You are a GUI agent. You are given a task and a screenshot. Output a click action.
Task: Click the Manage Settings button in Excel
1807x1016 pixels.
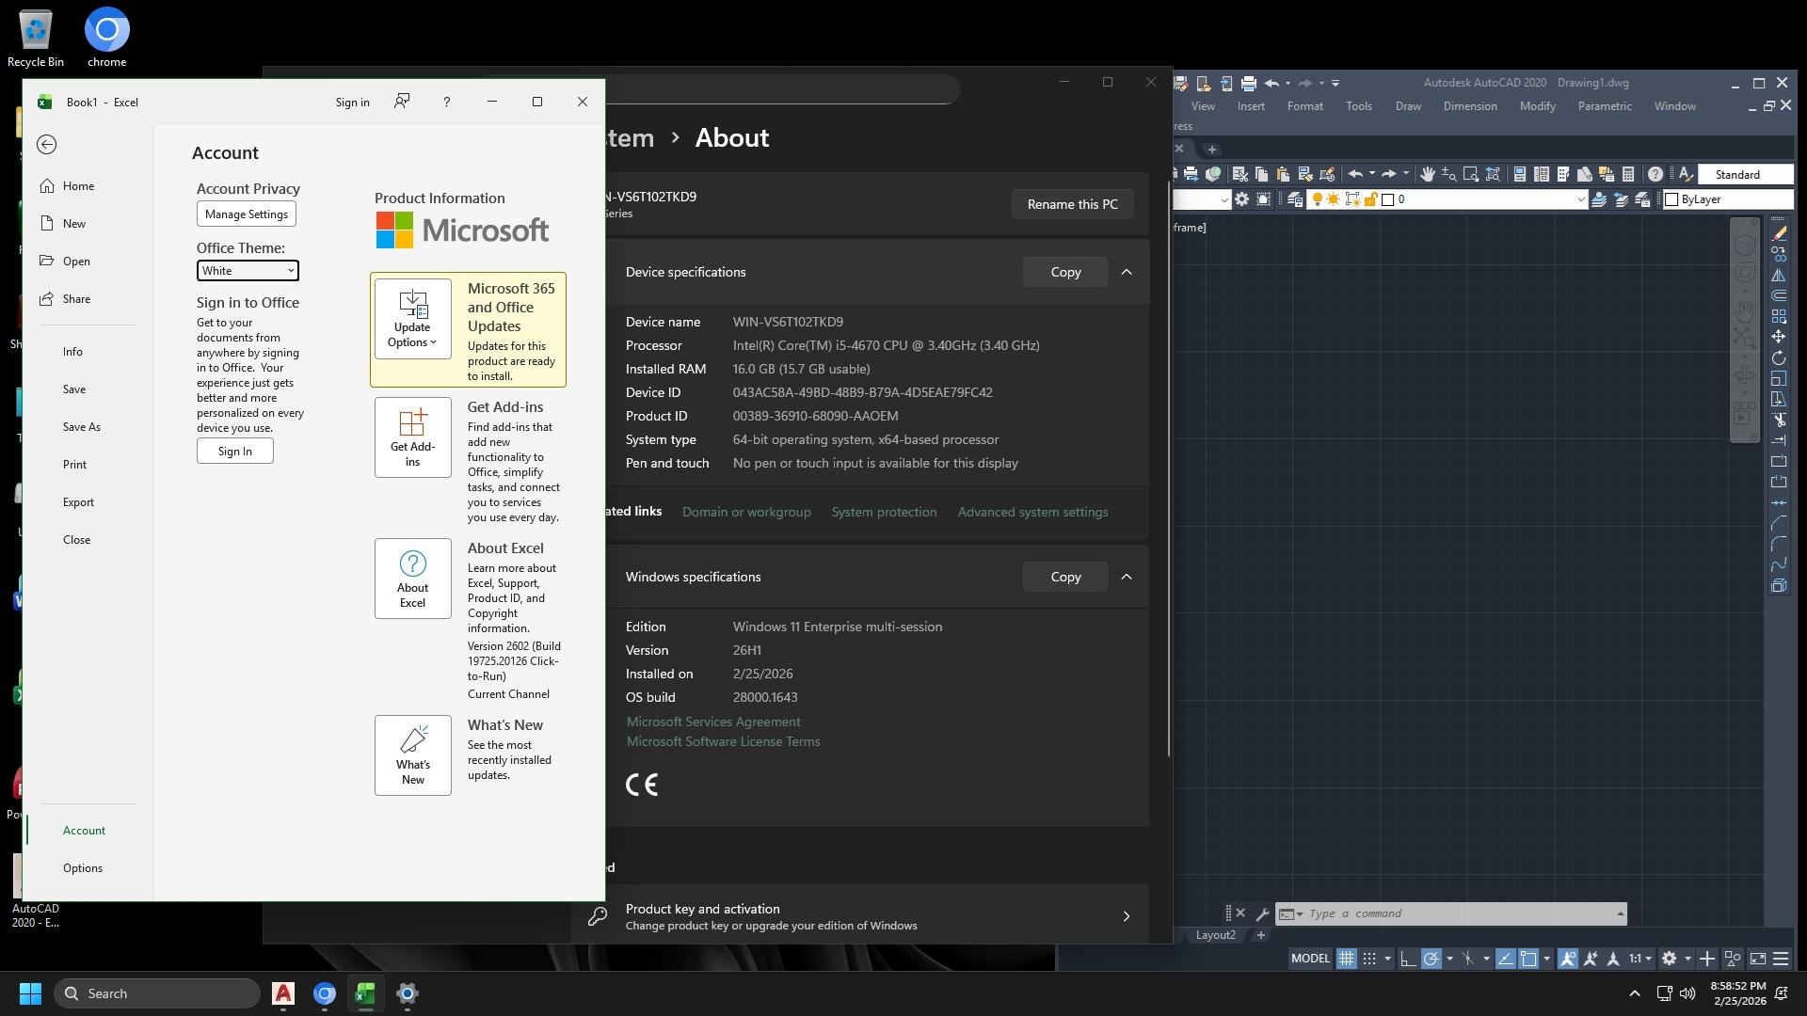click(x=247, y=214)
